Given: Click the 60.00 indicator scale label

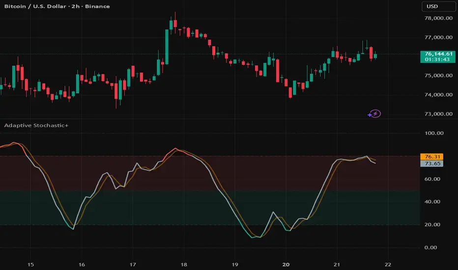Looking at the screenshot, I should (432, 179).
